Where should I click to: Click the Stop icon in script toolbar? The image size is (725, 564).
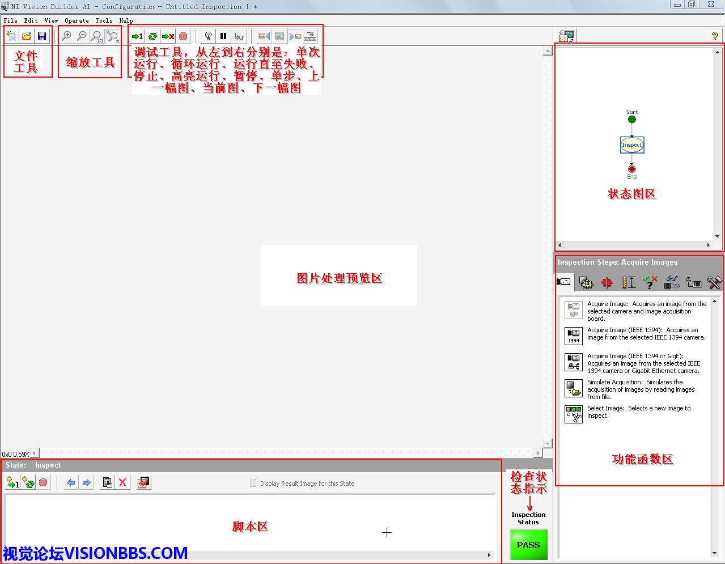pos(43,482)
